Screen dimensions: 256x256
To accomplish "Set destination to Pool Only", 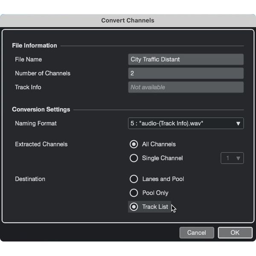I will [134, 193].
